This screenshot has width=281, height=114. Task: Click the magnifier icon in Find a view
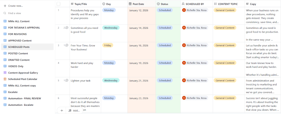pos(5,13)
